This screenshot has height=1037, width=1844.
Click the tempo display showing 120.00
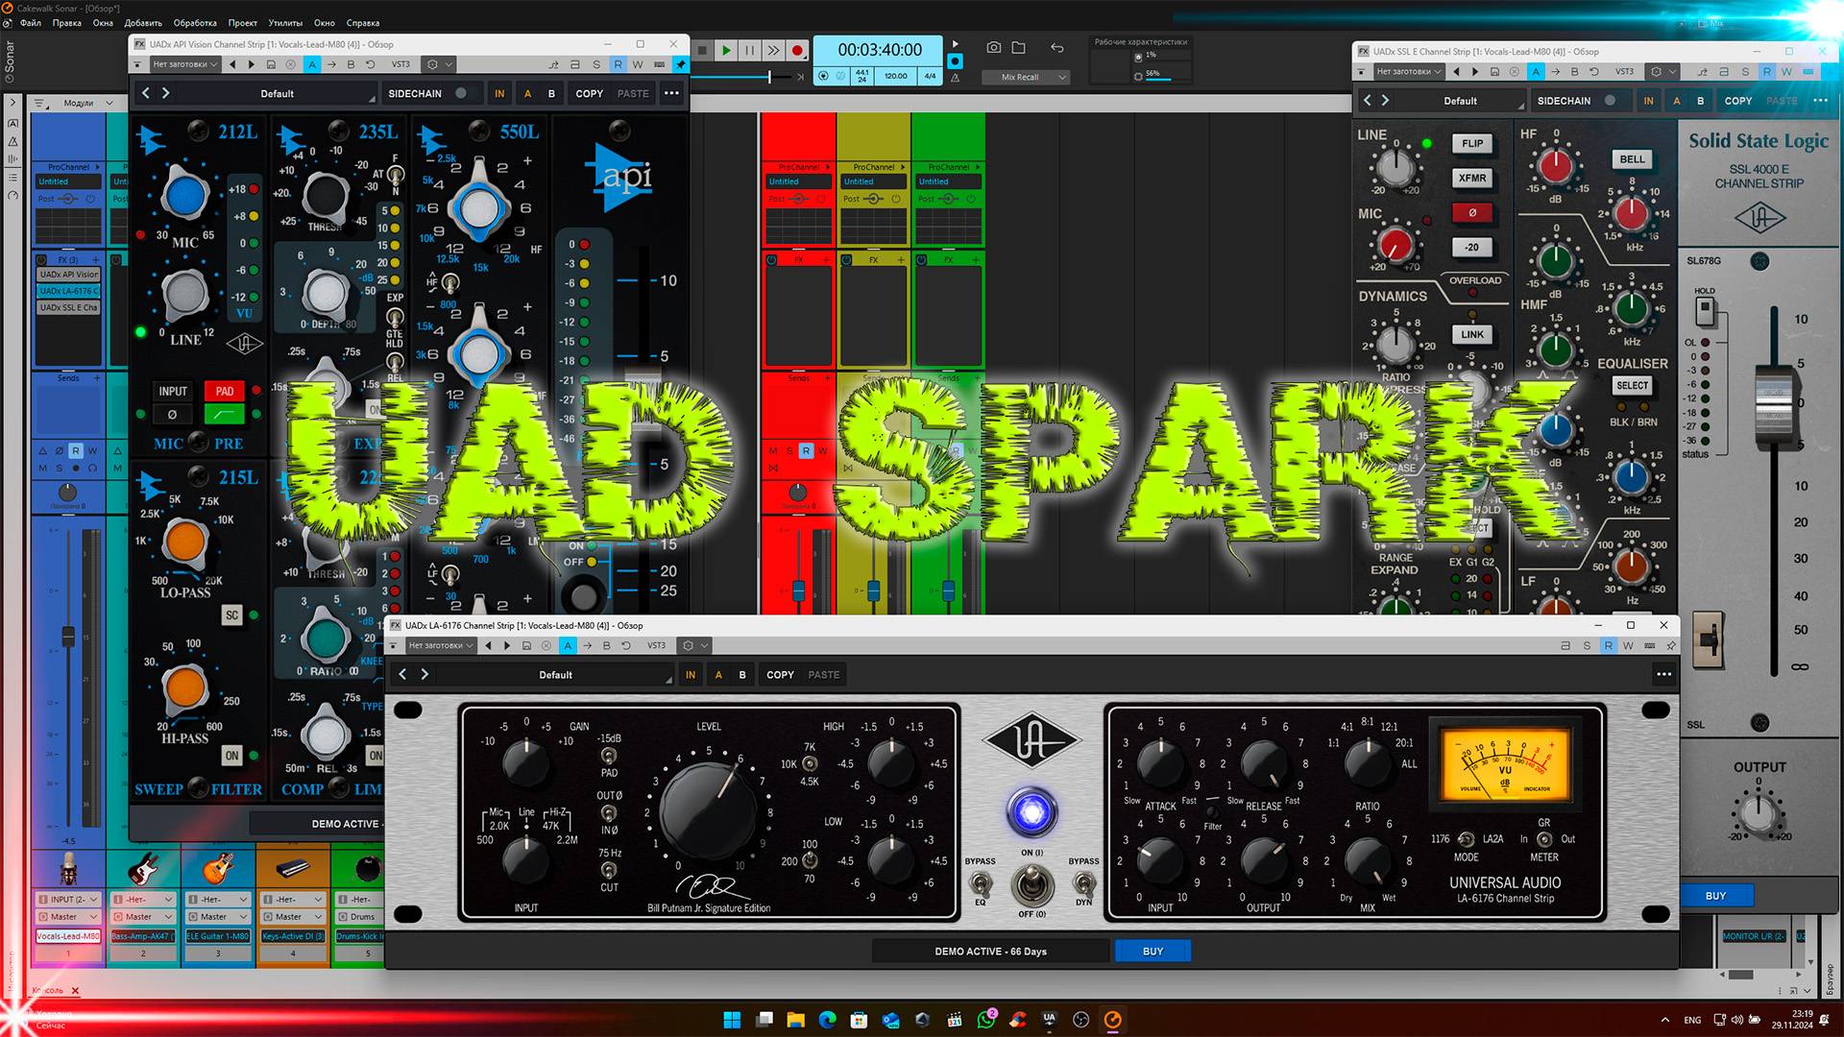click(894, 77)
